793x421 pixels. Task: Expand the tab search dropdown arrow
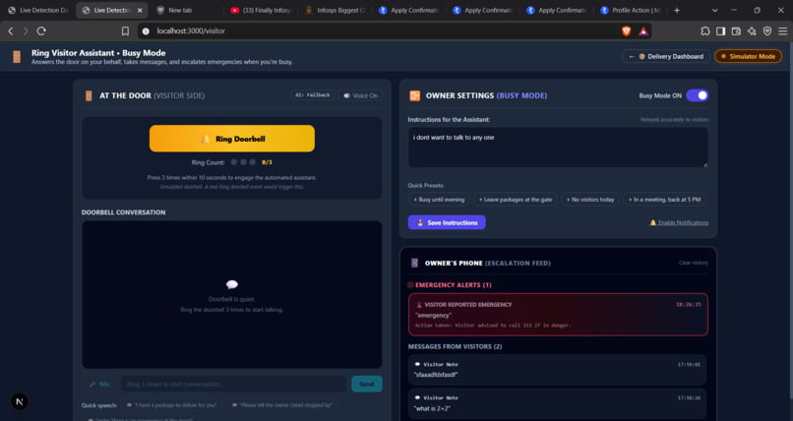714,10
